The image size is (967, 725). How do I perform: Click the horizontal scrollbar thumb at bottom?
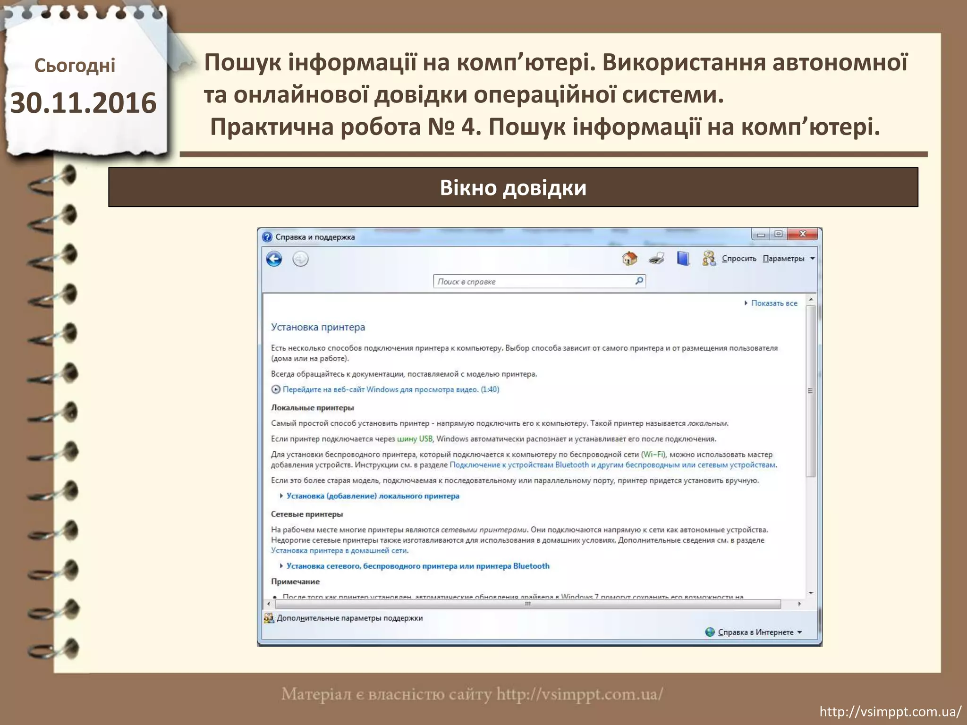[x=527, y=604]
